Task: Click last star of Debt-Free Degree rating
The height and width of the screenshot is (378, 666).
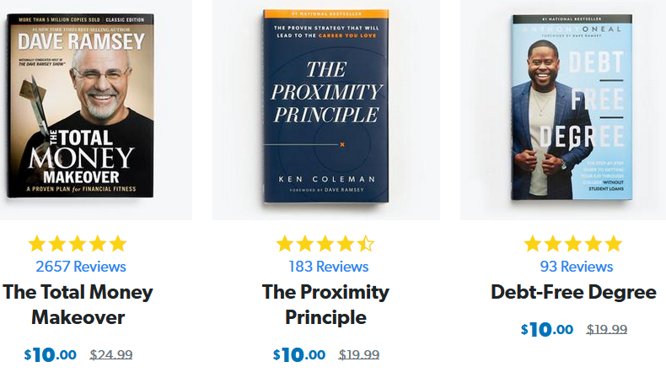Action: click(614, 245)
